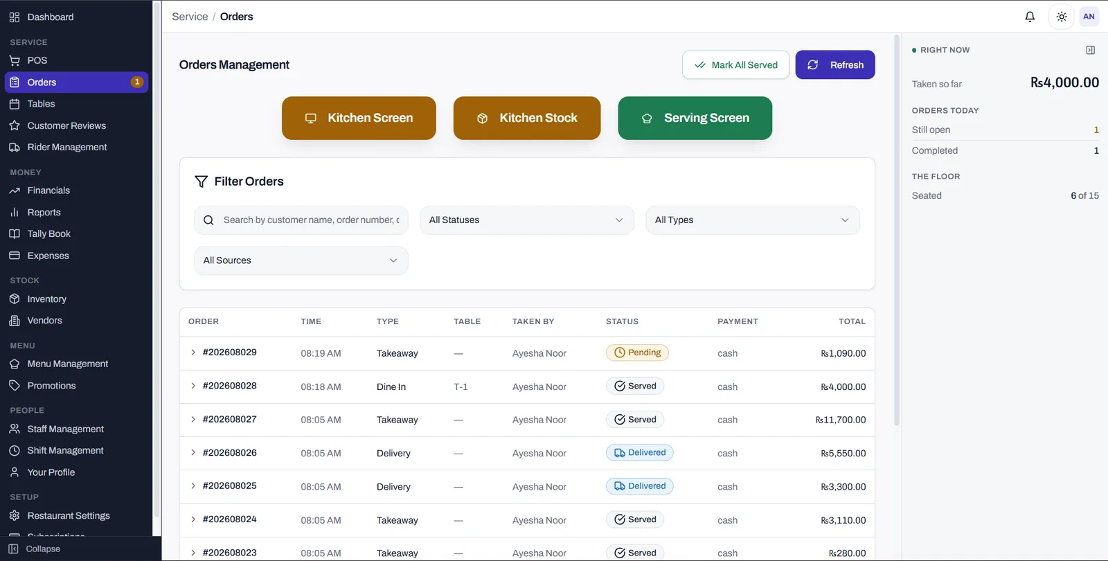Click the T-1 table cell

tap(461, 386)
